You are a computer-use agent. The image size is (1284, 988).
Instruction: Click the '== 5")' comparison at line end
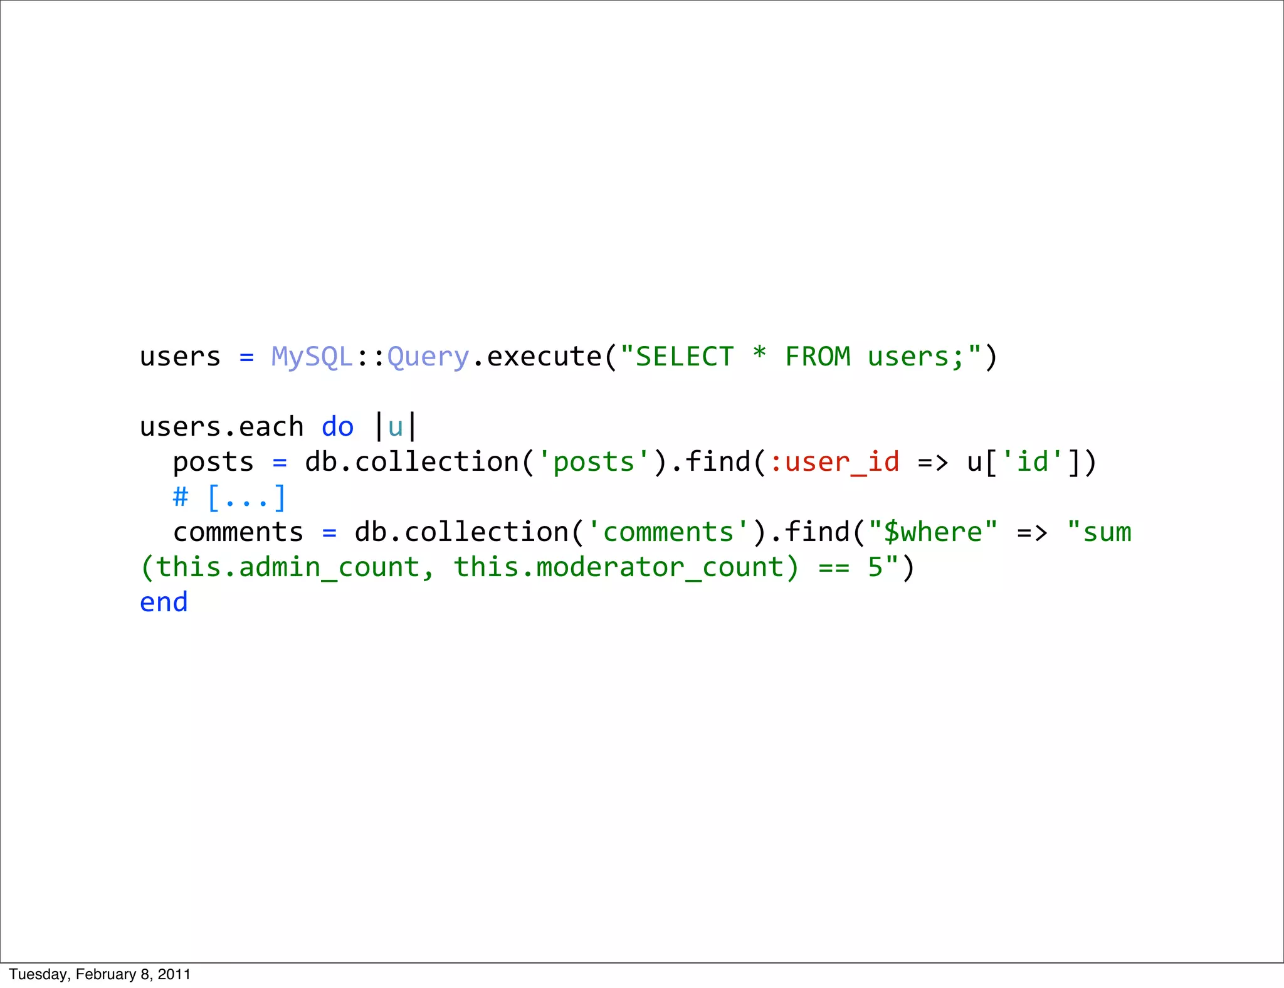866,568
